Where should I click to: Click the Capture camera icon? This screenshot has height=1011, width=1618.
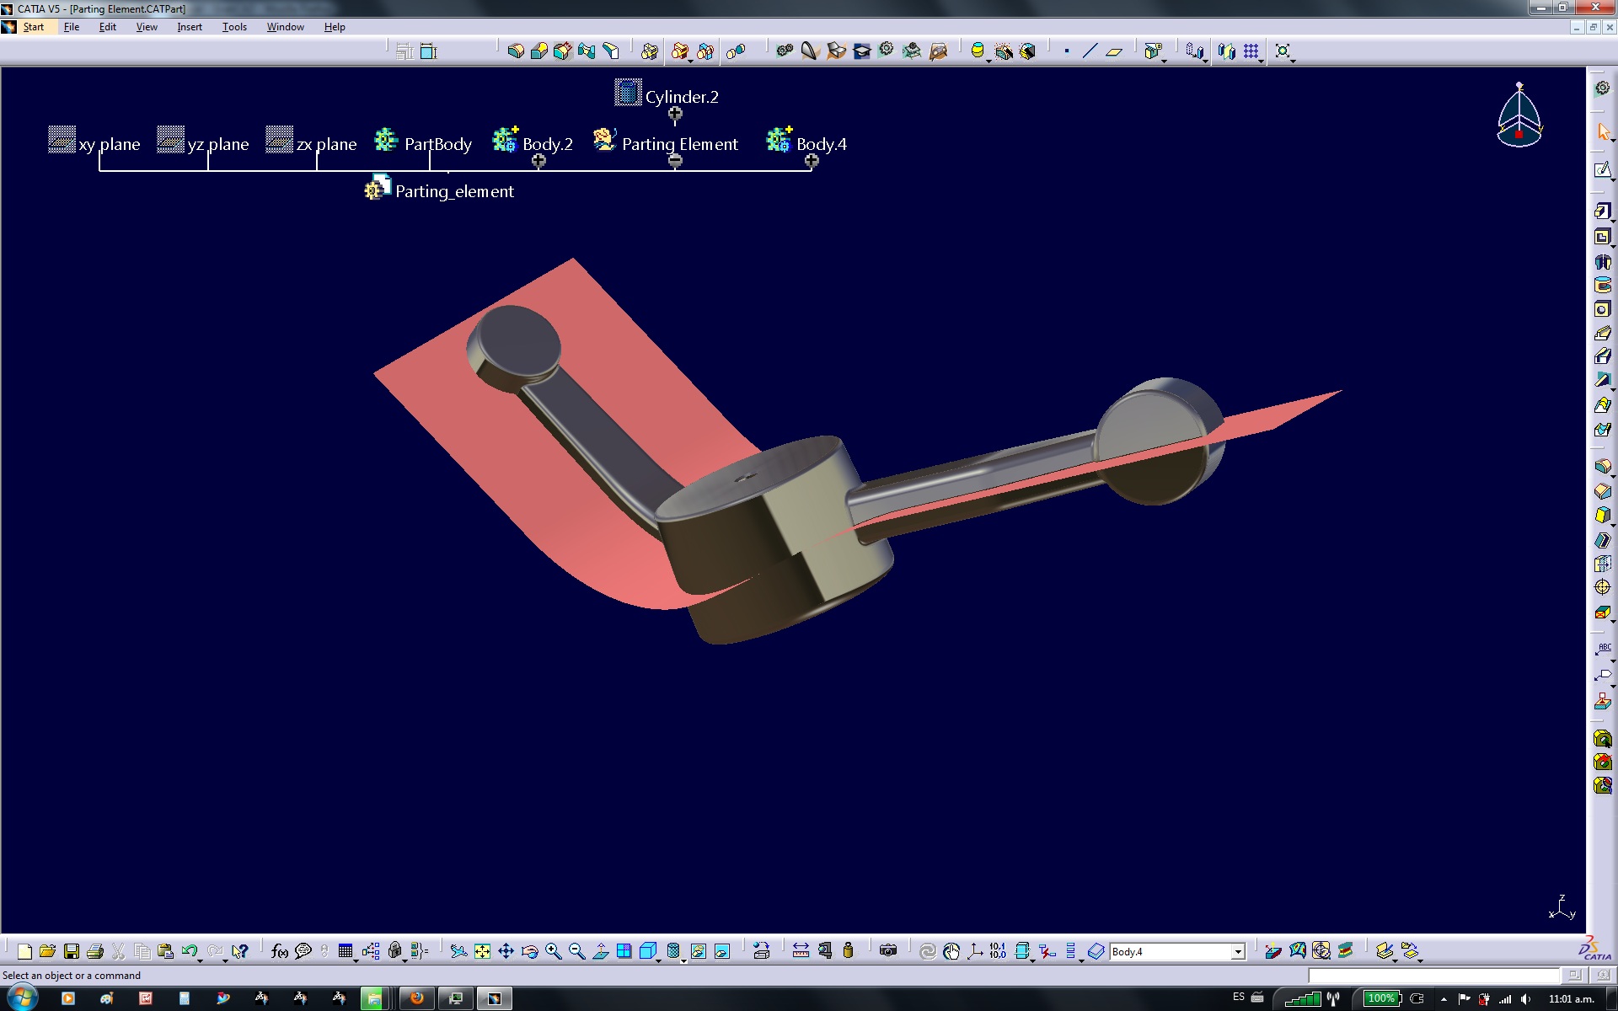point(887,951)
